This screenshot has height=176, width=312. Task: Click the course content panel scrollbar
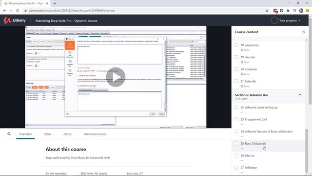[307, 151]
